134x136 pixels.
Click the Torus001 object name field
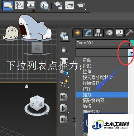click(102, 43)
